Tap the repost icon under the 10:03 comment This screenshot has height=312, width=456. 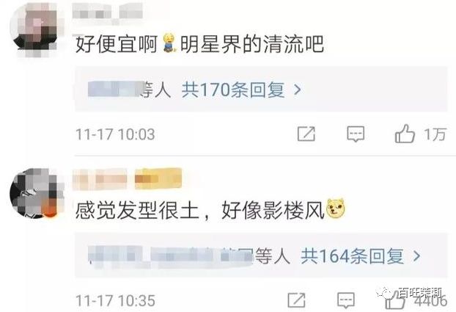click(x=306, y=134)
